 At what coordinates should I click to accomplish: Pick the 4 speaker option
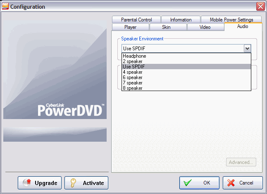186,72
